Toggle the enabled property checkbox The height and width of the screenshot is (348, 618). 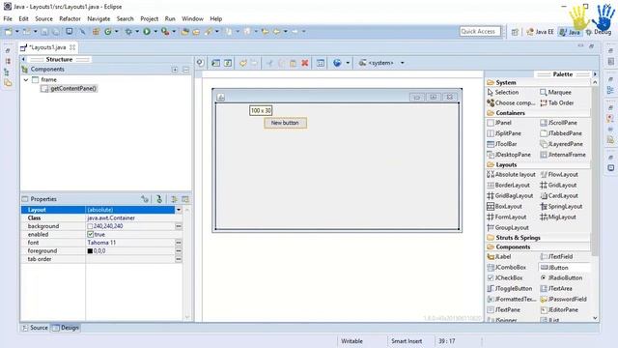click(90, 234)
